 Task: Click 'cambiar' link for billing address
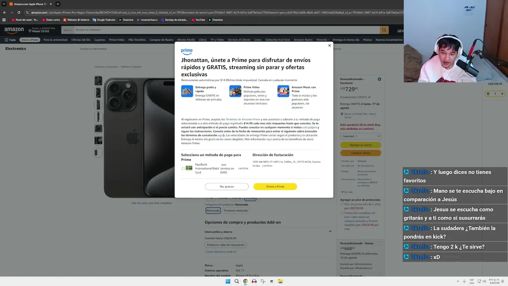[x=267, y=166]
